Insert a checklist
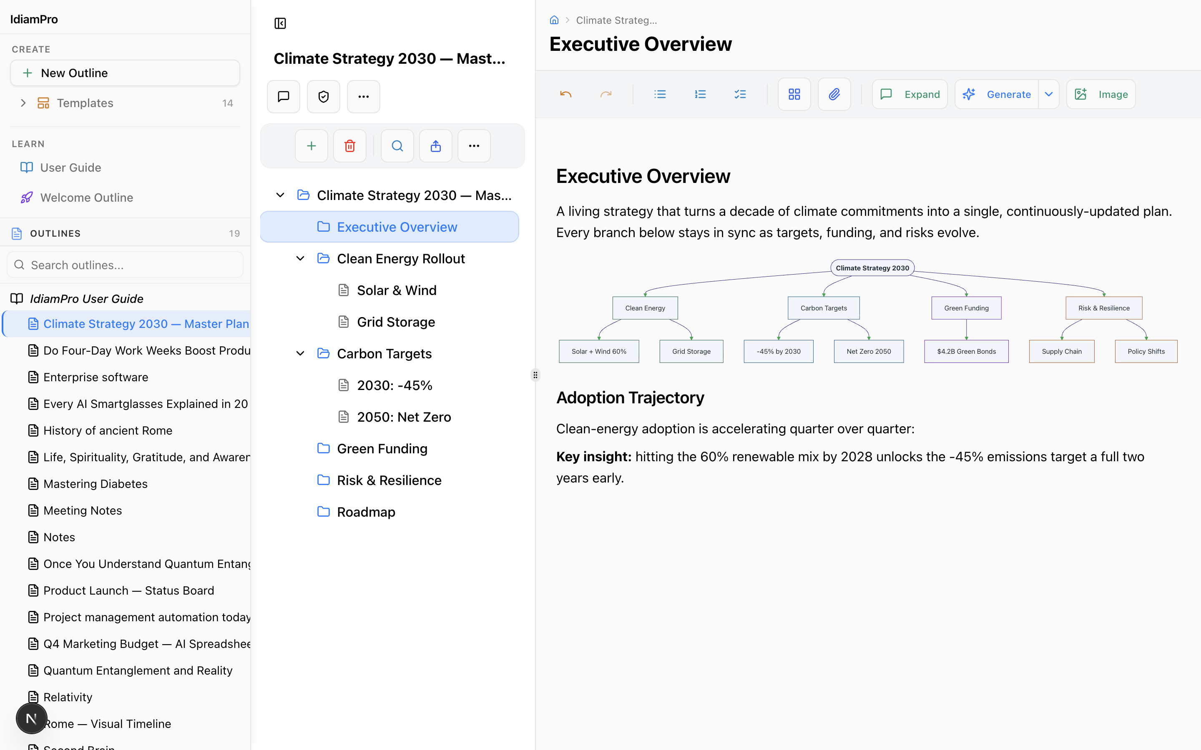Viewport: 1201px width, 750px height. (740, 94)
